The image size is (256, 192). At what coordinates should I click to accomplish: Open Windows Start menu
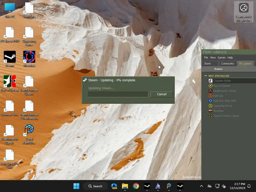[x=76, y=186]
